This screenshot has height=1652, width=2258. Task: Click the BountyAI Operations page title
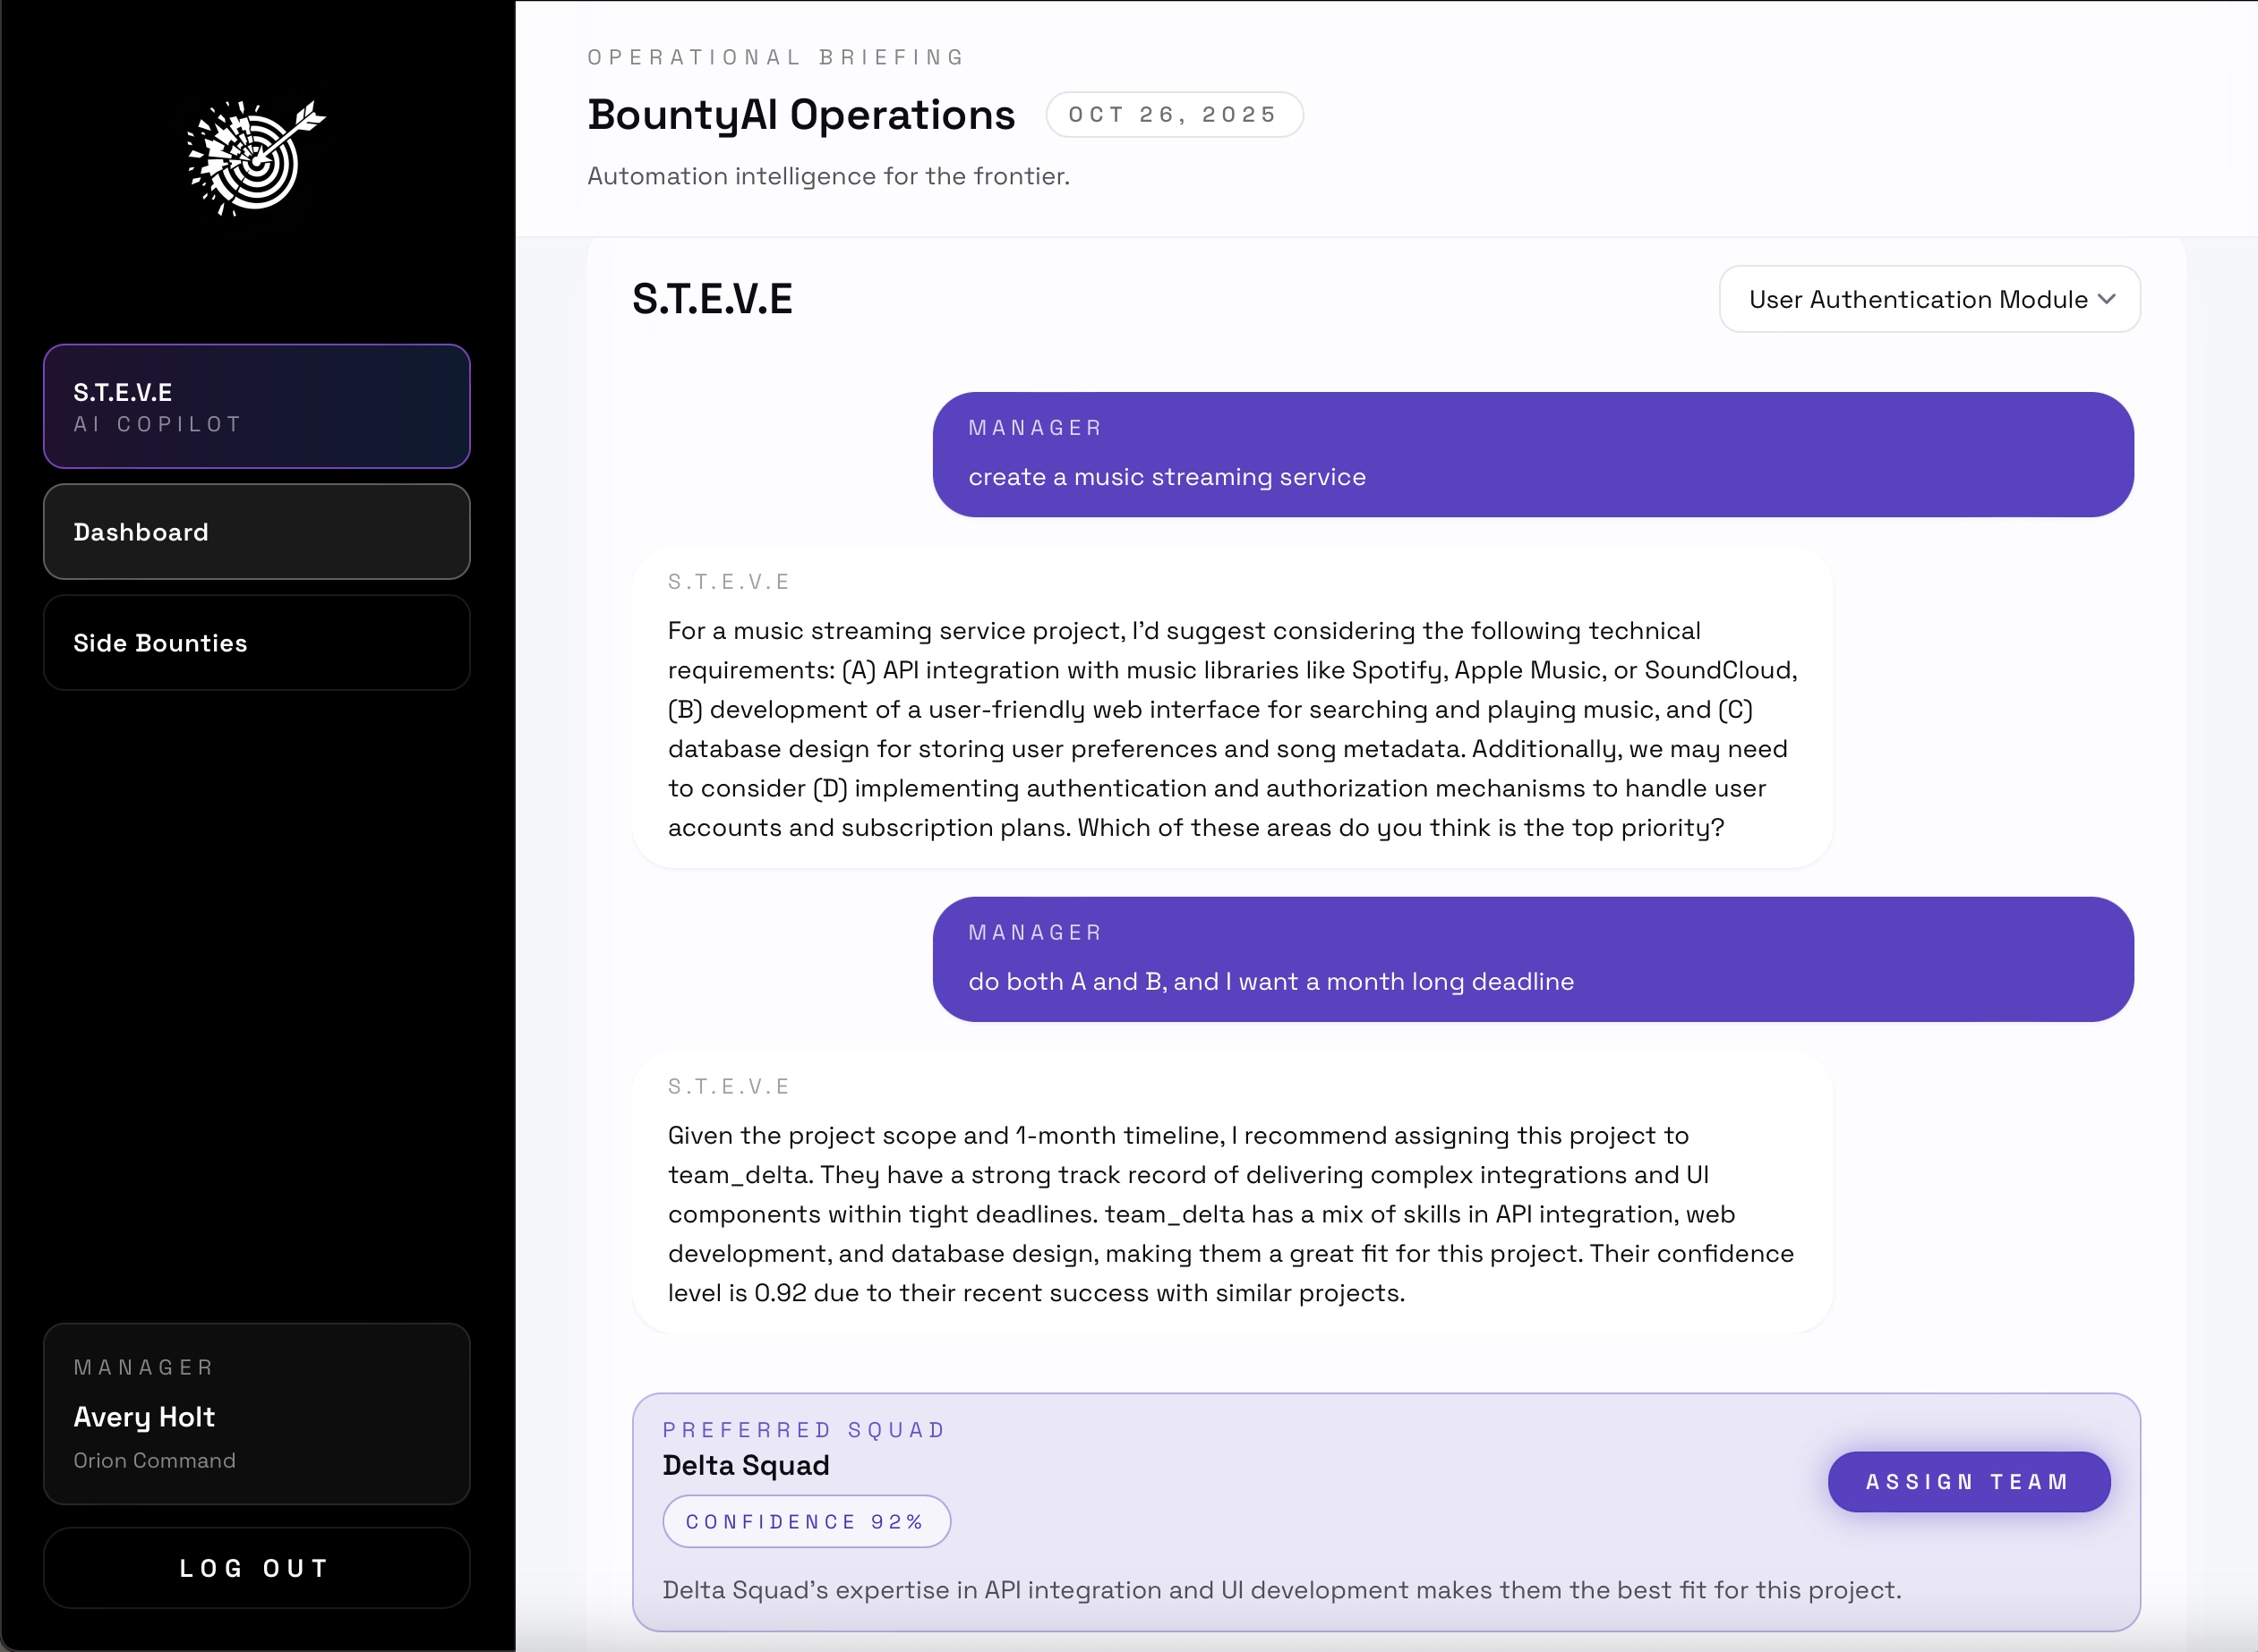pyautogui.click(x=800, y=115)
